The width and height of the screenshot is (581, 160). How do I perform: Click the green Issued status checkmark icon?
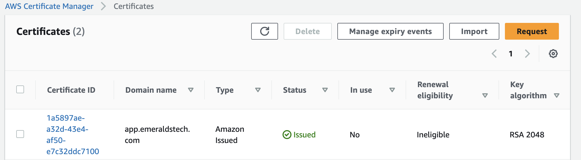(287, 135)
